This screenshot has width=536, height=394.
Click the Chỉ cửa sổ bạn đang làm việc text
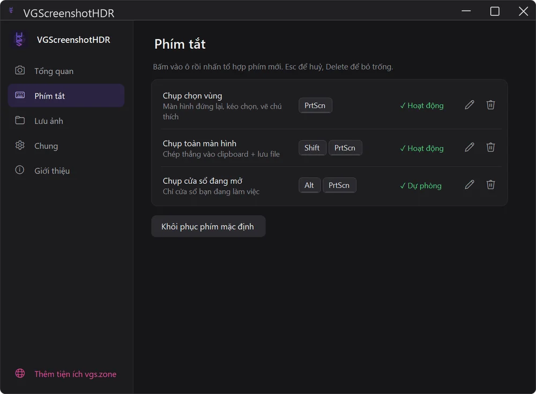coord(211,191)
